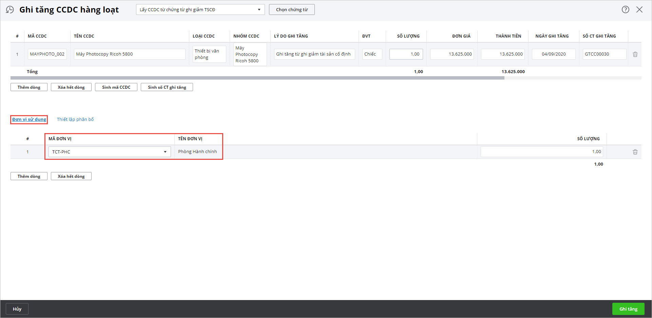Click the Ngày ghi tăng date field

pyautogui.click(x=553, y=54)
